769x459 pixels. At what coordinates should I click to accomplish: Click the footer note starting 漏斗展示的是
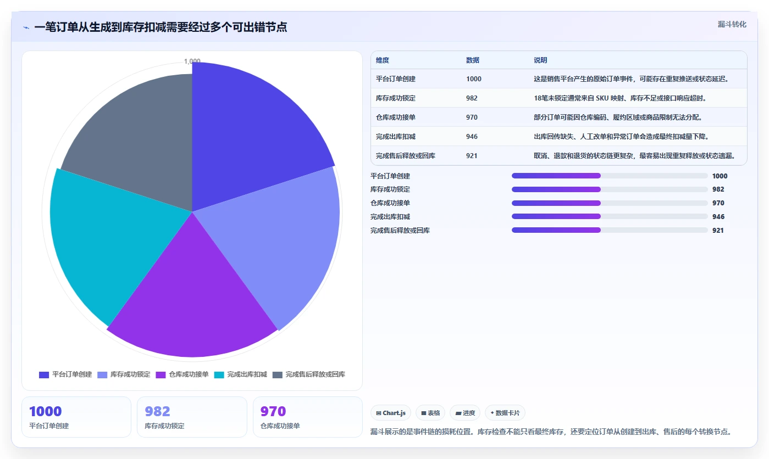[551, 432]
